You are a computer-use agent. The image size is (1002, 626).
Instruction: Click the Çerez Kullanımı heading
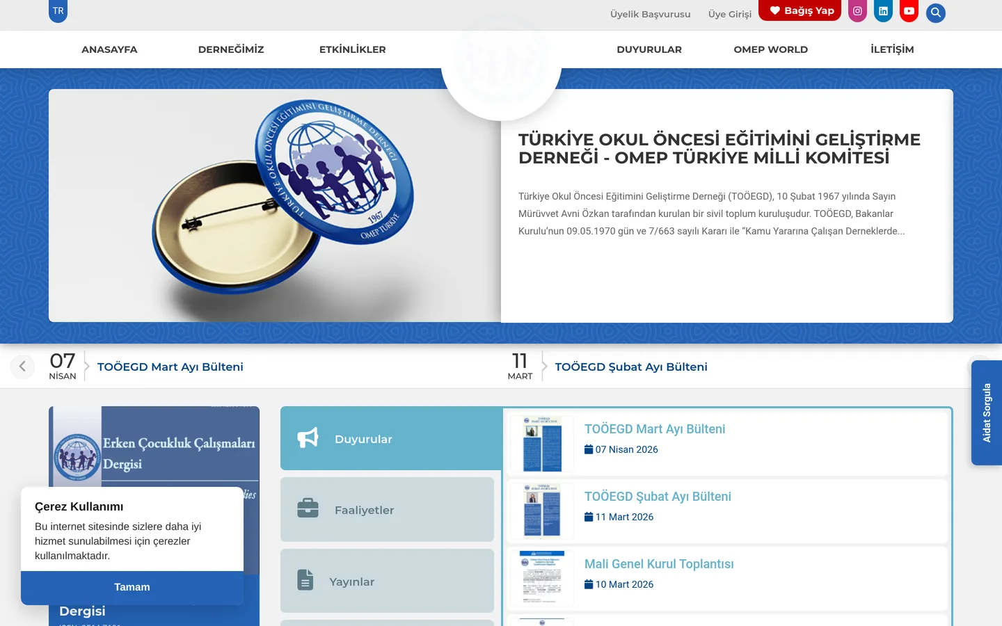coord(79,506)
